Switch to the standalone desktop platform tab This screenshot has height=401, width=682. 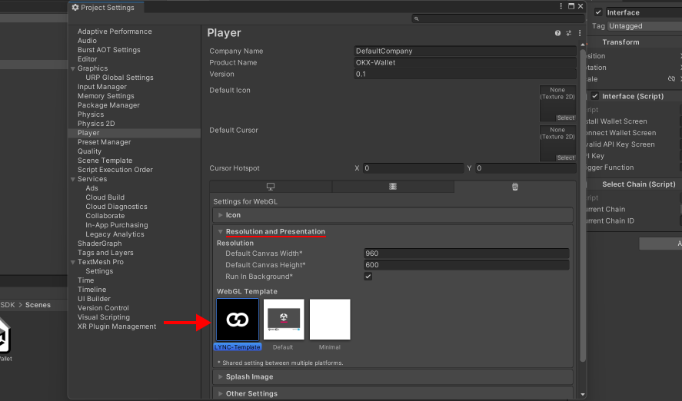click(271, 187)
